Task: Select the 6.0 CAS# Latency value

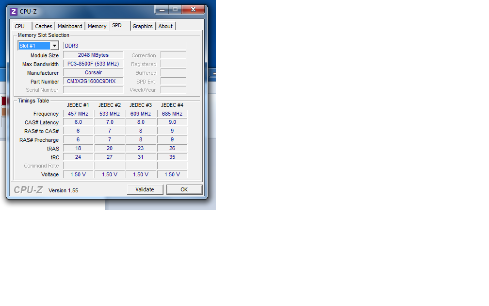Action: [x=78, y=122]
